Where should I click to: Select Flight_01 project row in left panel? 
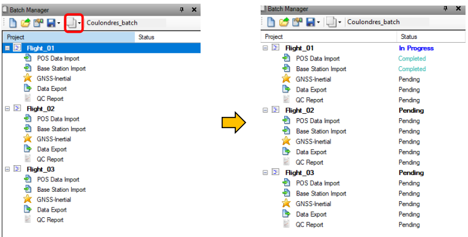pos(101,48)
